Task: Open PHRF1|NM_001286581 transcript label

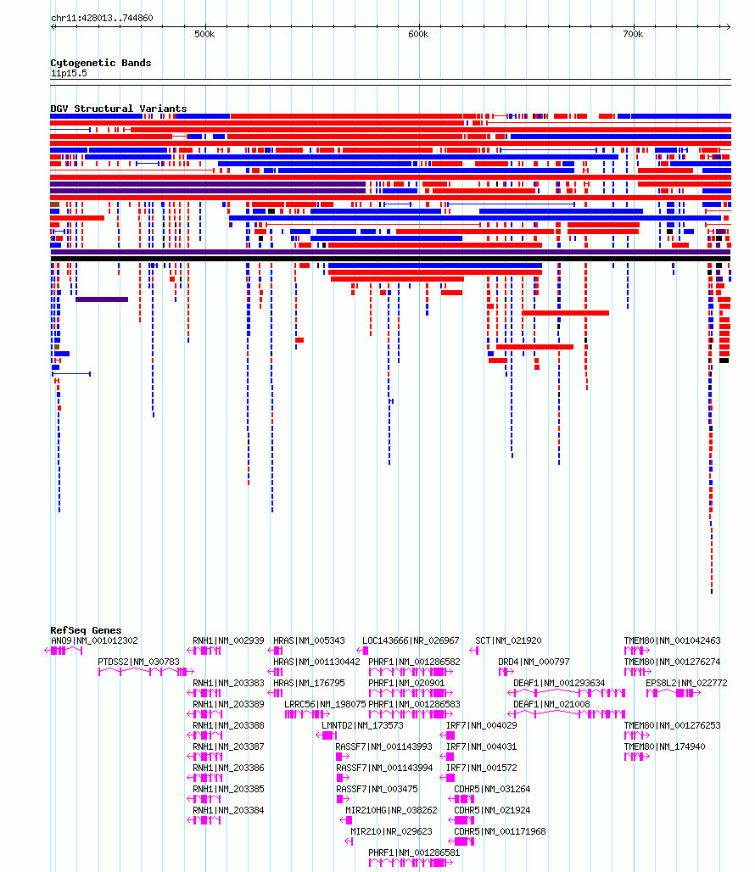Action: coord(414,852)
